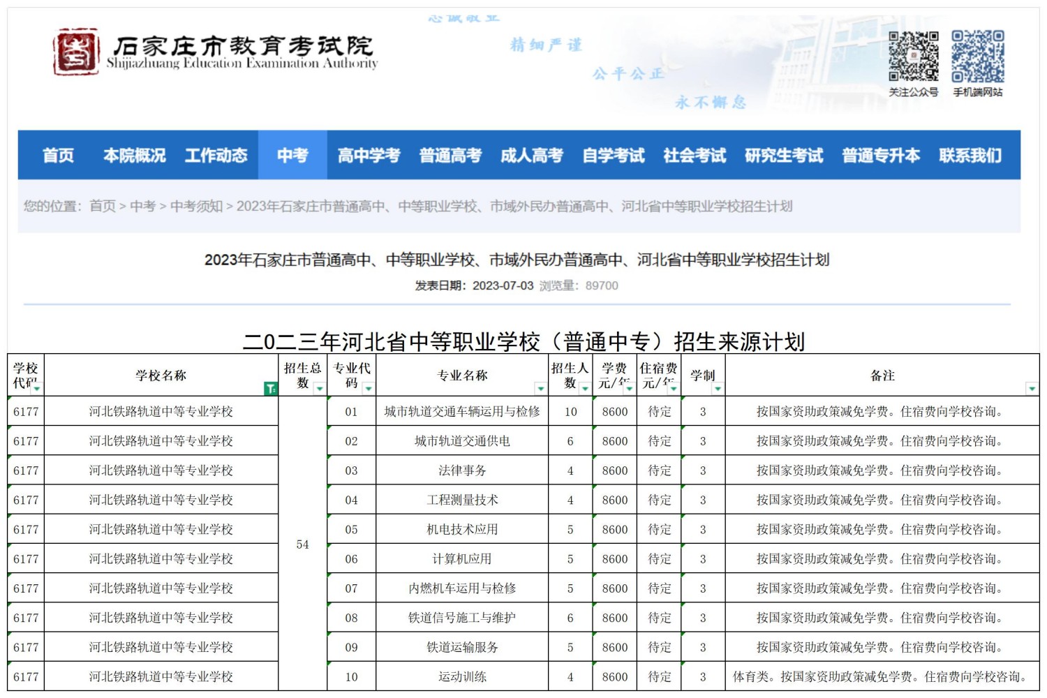
Task: Click 学校代码 6177 in 城市轨道交通供电 row
Action: point(26,441)
